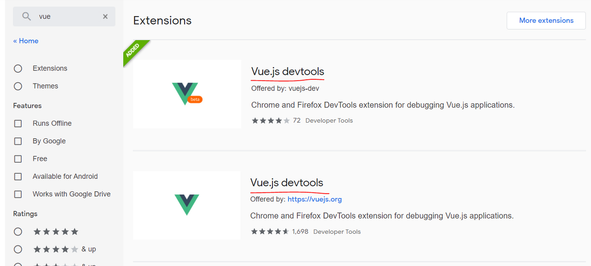Go back via the « Home link
The height and width of the screenshot is (266, 591).
[x=26, y=41]
